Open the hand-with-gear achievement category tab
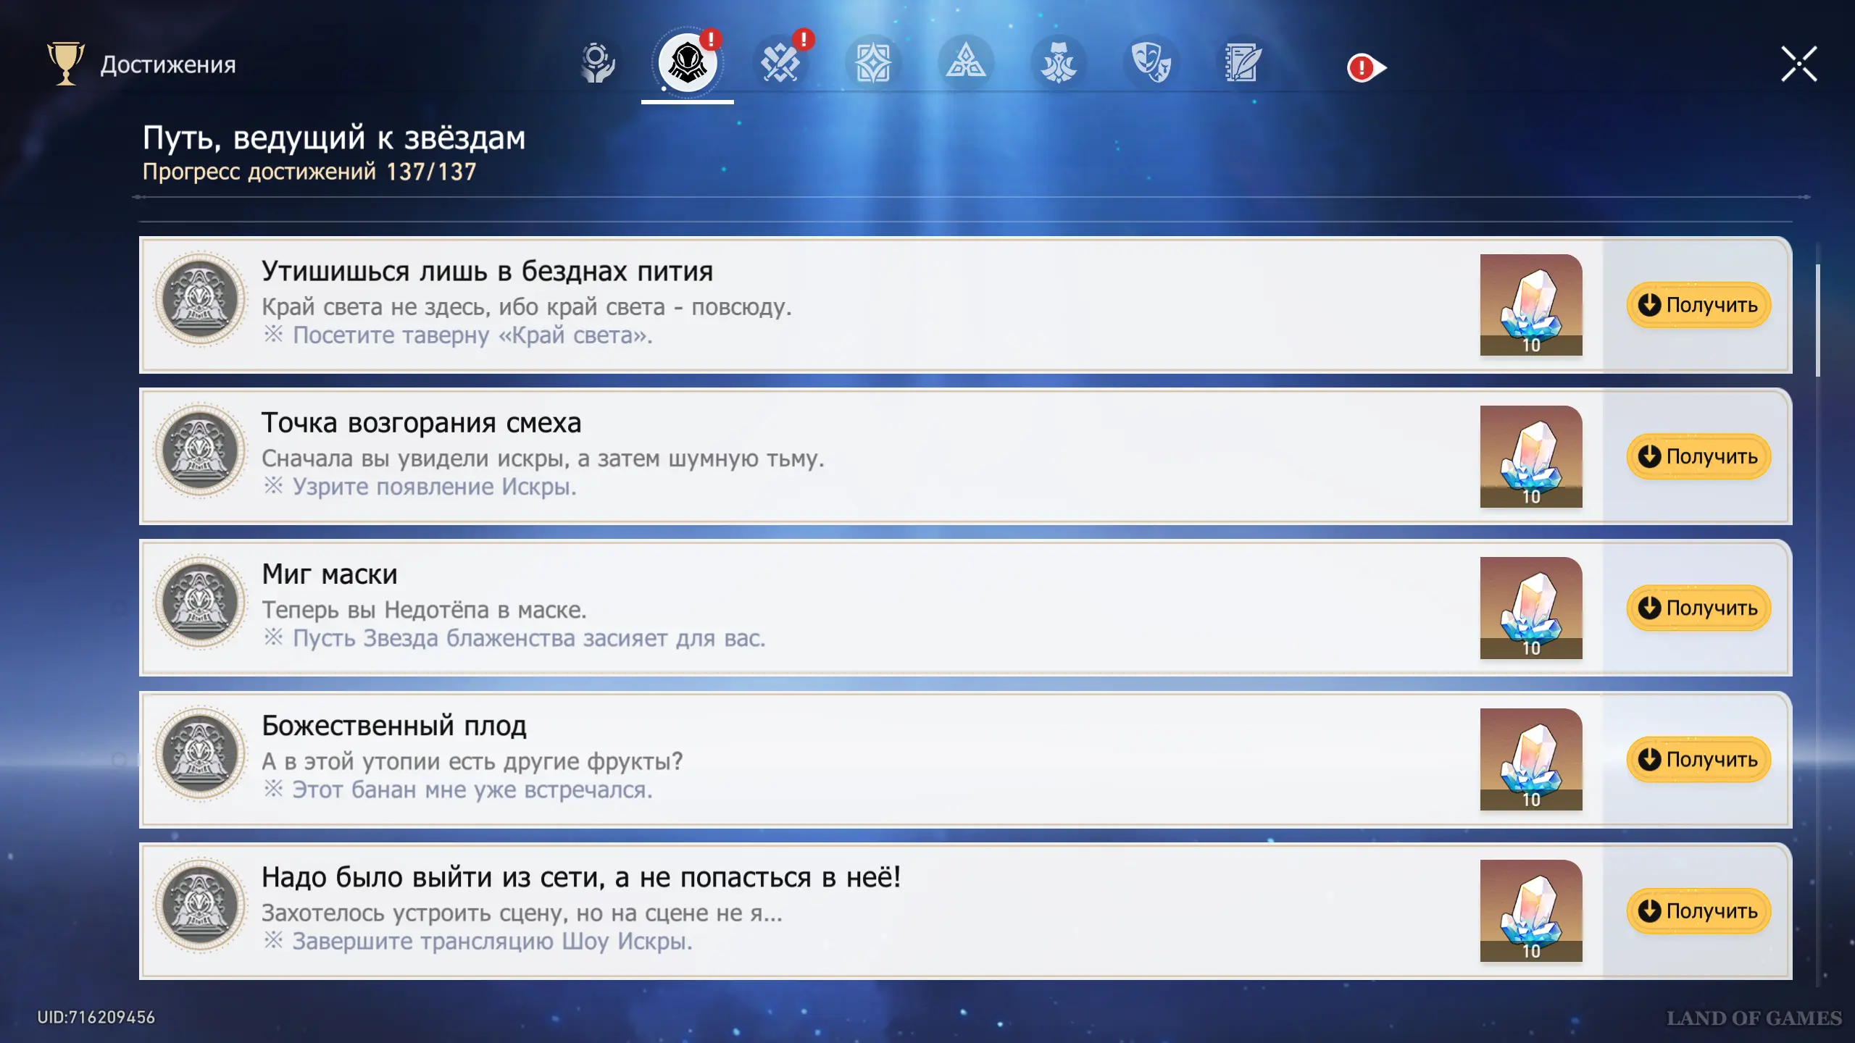This screenshot has height=1043, width=1855. pyautogui.click(x=597, y=64)
